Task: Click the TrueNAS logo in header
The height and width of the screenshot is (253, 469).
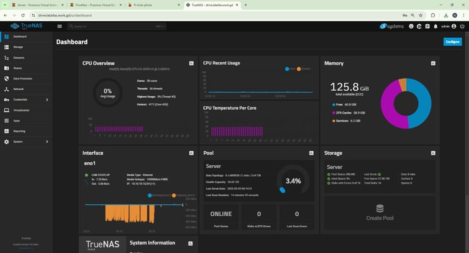Action: point(26,26)
